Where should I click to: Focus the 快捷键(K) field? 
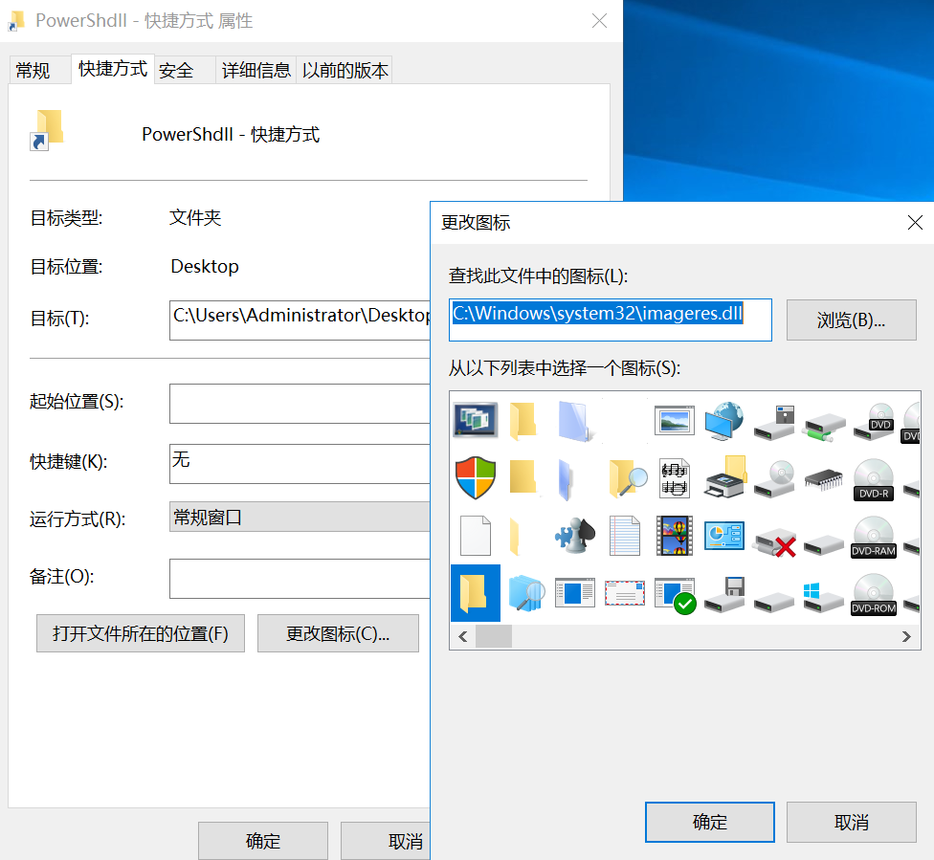tap(300, 463)
